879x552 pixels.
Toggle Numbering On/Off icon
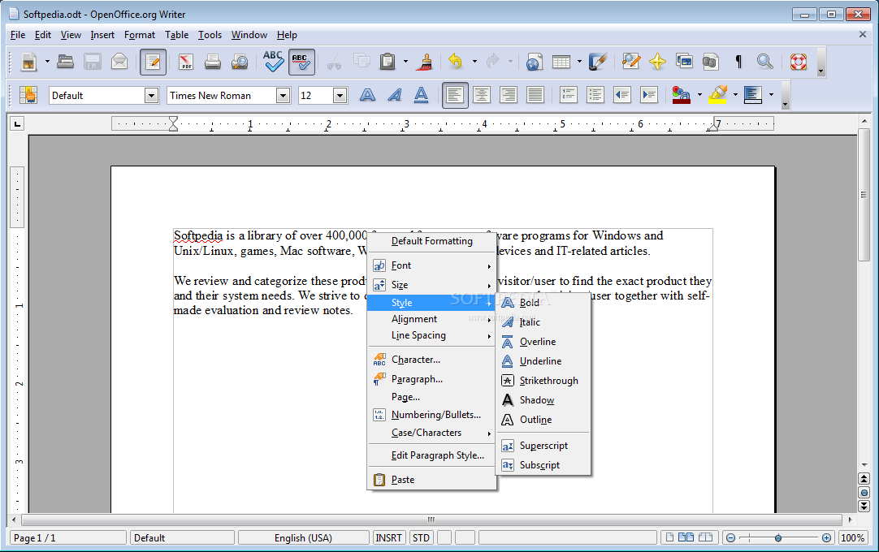569,95
